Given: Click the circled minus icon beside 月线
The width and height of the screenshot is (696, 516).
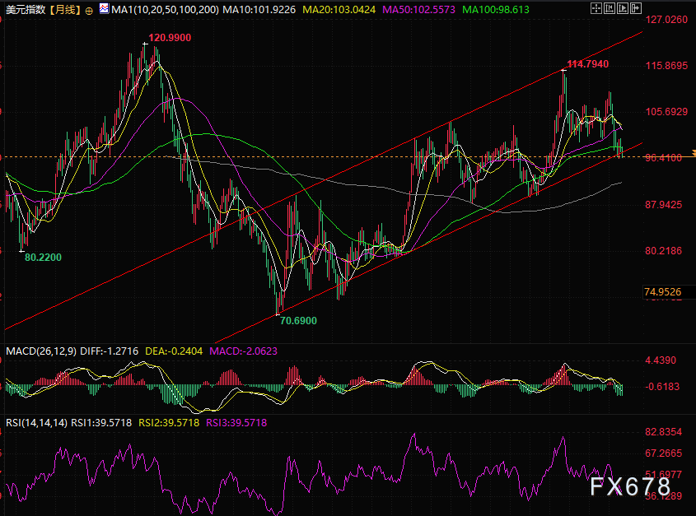Looking at the screenshot, I should [88, 11].
